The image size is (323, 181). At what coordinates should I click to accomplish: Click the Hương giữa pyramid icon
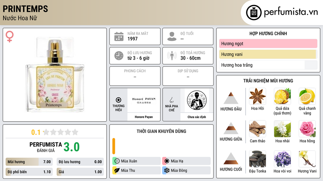231,128
